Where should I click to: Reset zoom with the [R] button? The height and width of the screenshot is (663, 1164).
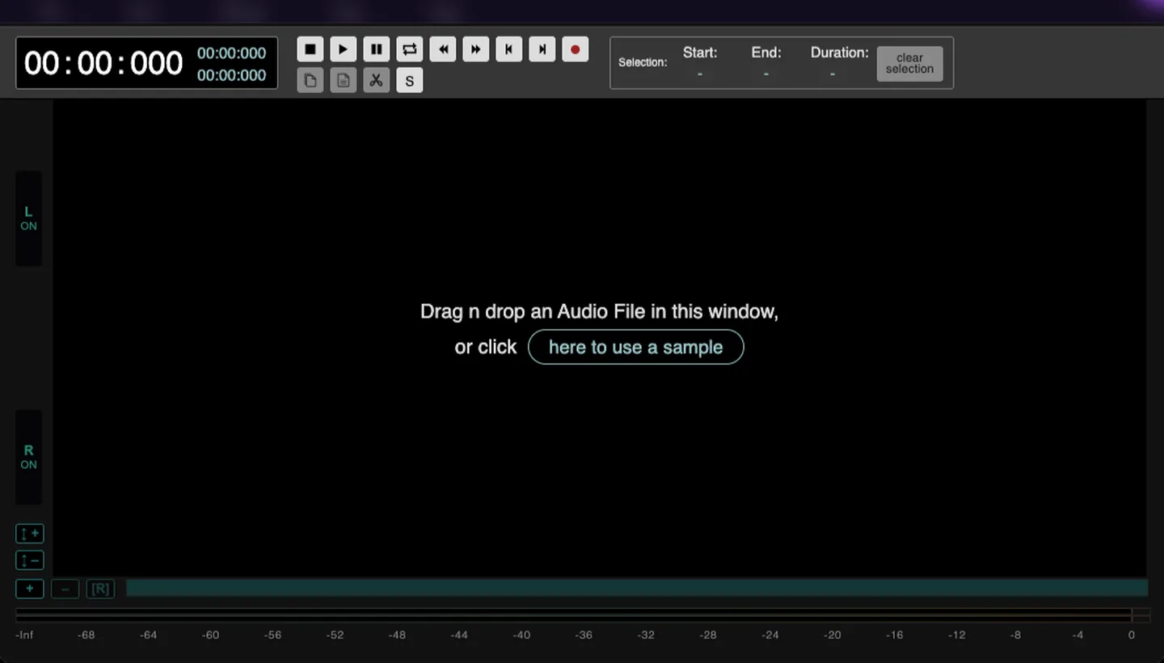(100, 589)
